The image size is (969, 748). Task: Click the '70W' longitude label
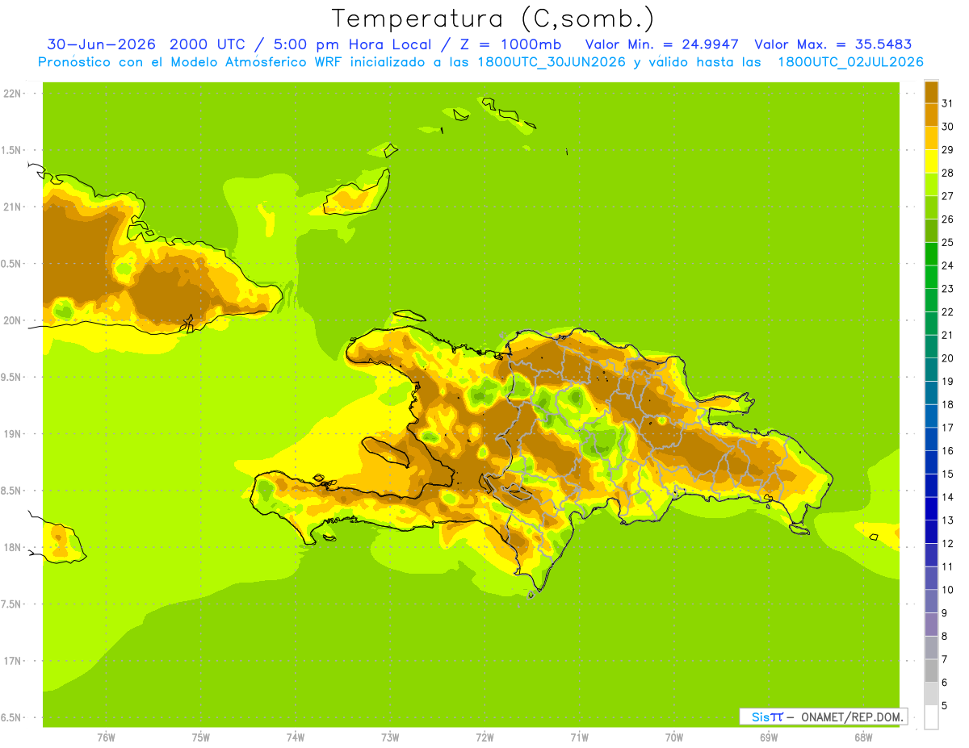click(x=674, y=738)
